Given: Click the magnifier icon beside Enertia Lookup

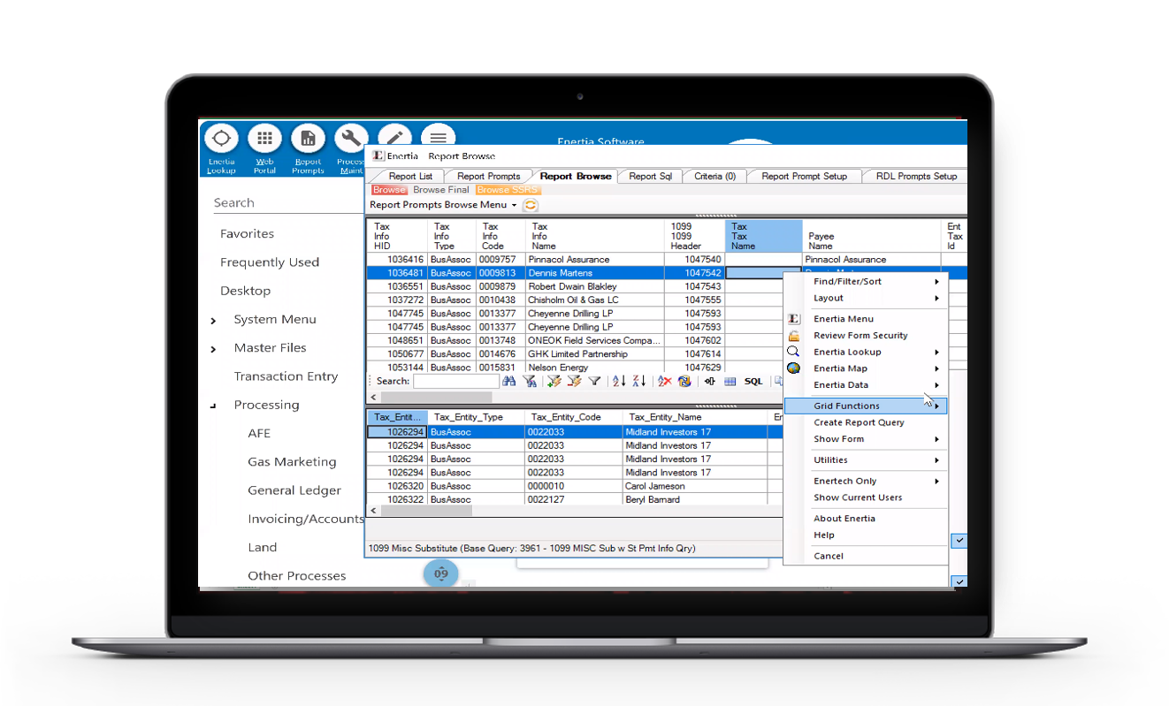Looking at the screenshot, I should point(793,351).
